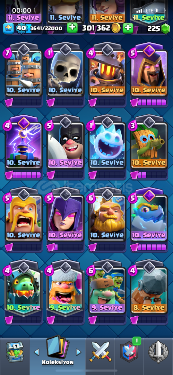The height and width of the screenshot is (375, 173).
Task: Add gold with the plus button
Action: [128, 28]
